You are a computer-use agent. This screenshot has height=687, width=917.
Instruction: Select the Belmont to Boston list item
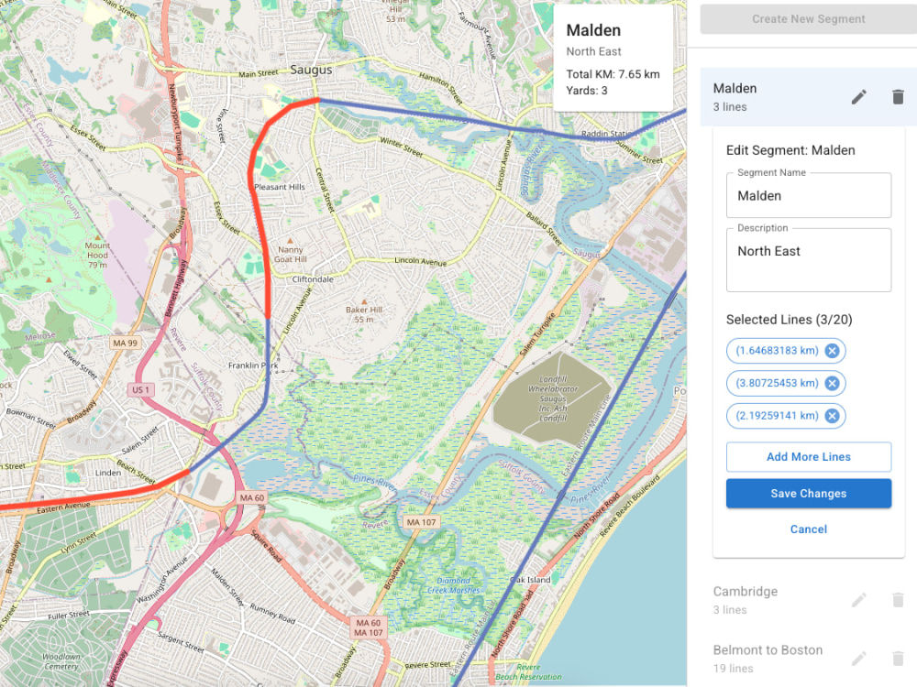[808, 659]
